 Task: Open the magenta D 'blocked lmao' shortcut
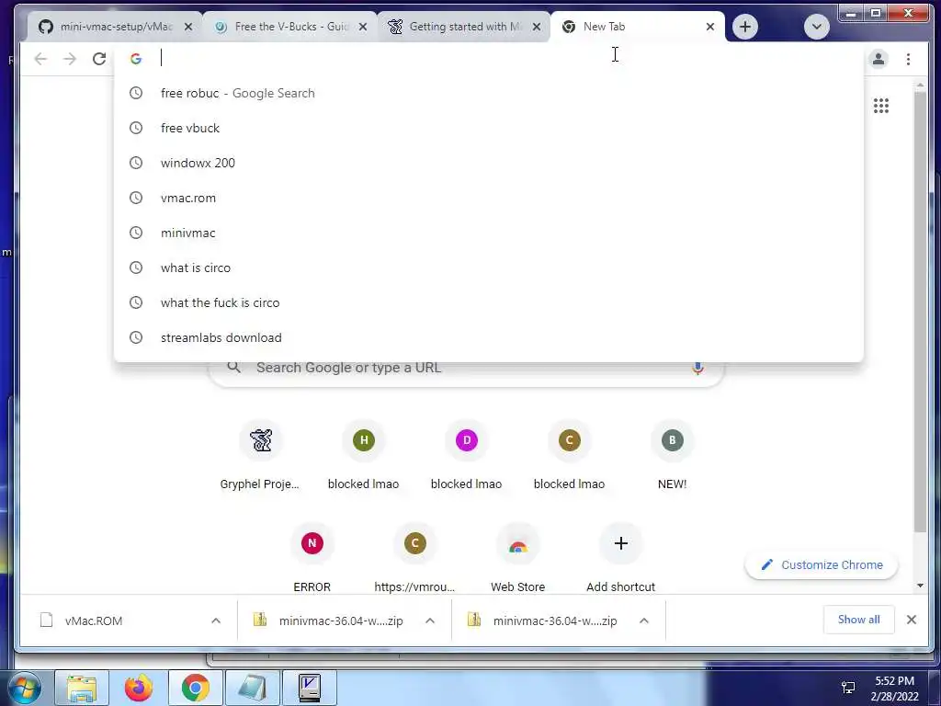(466, 456)
